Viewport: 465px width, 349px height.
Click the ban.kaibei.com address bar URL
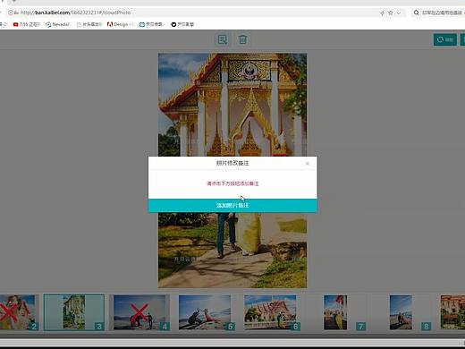coord(75,13)
